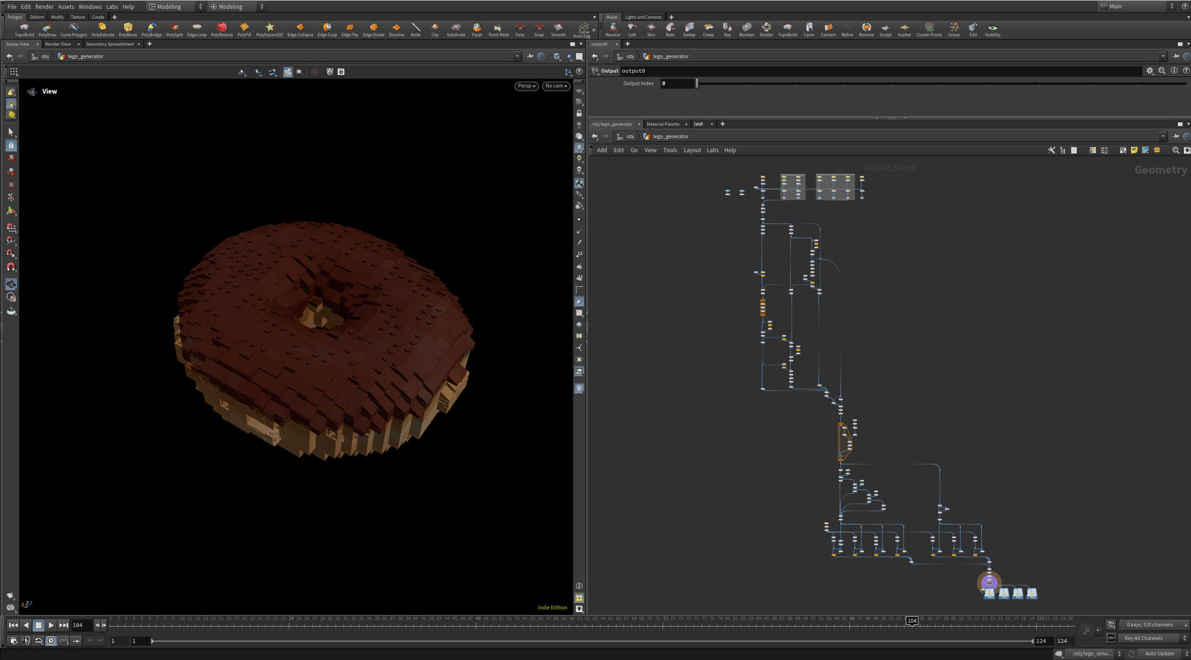Click the Reverse shelf tool
The image size is (1191, 660).
tap(866, 30)
